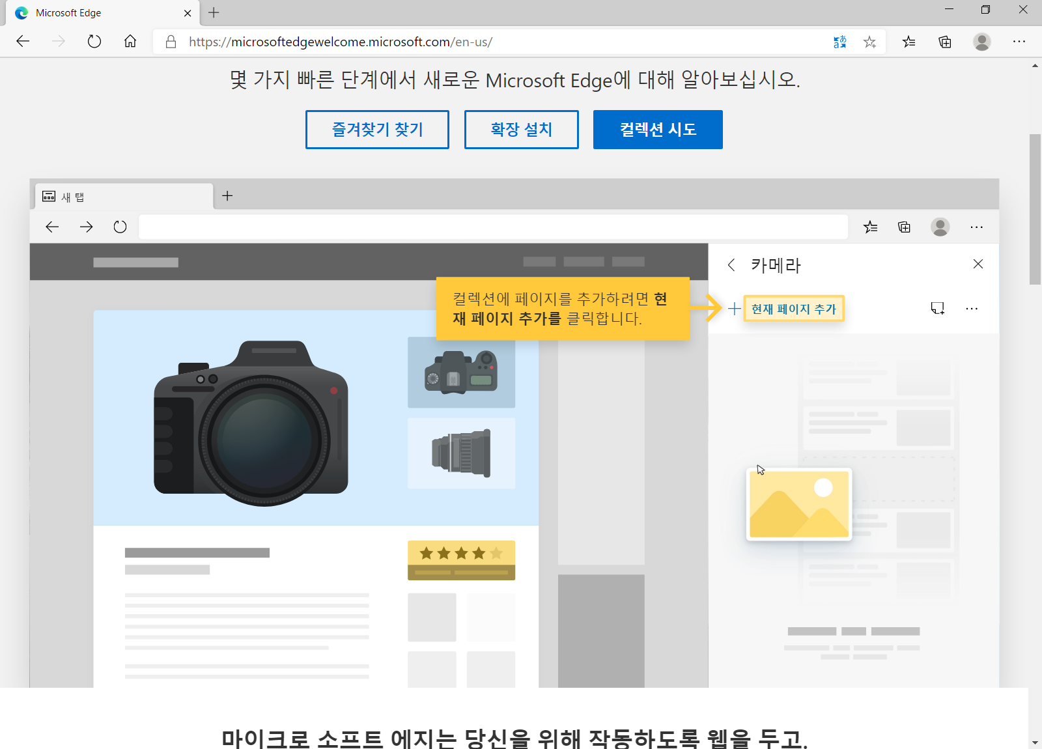Screen dimensions: 1042x749
Task: Click the yellow picture card
Action: (x=799, y=504)
